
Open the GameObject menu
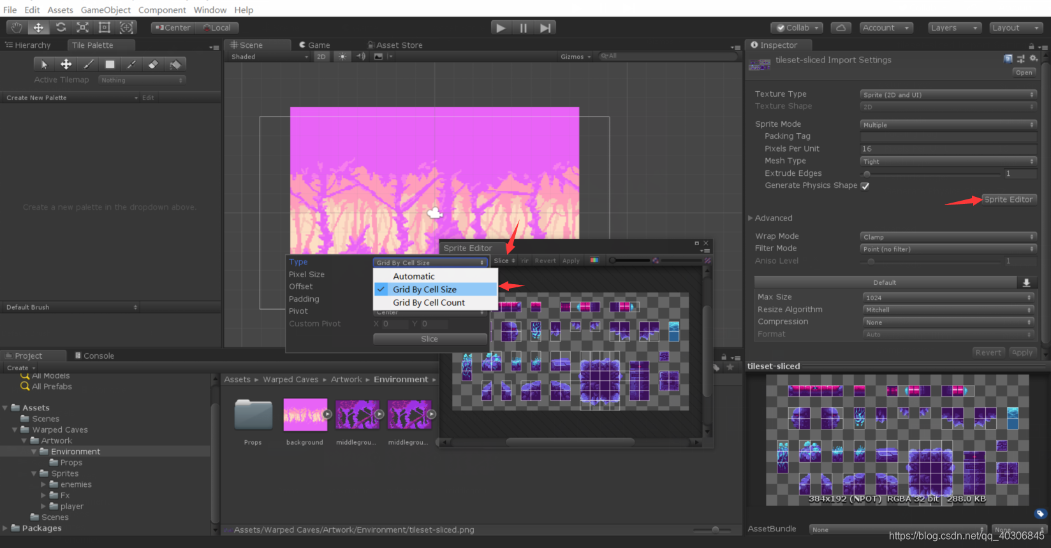pyautogui.click(x=106, y=10)
